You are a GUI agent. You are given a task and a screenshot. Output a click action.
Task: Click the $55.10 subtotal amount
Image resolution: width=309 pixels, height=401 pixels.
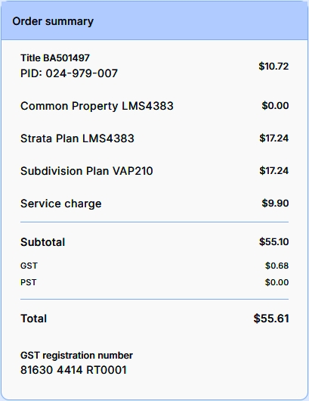(x=273, y=242)
